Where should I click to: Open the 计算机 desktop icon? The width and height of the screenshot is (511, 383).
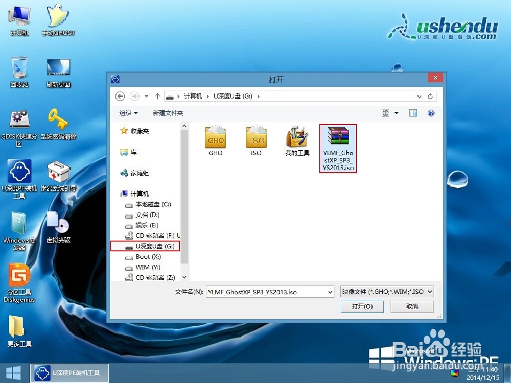[19, 20]
